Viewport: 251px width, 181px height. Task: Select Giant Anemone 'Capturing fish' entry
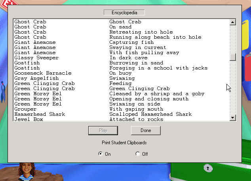(x=121, y=42)
